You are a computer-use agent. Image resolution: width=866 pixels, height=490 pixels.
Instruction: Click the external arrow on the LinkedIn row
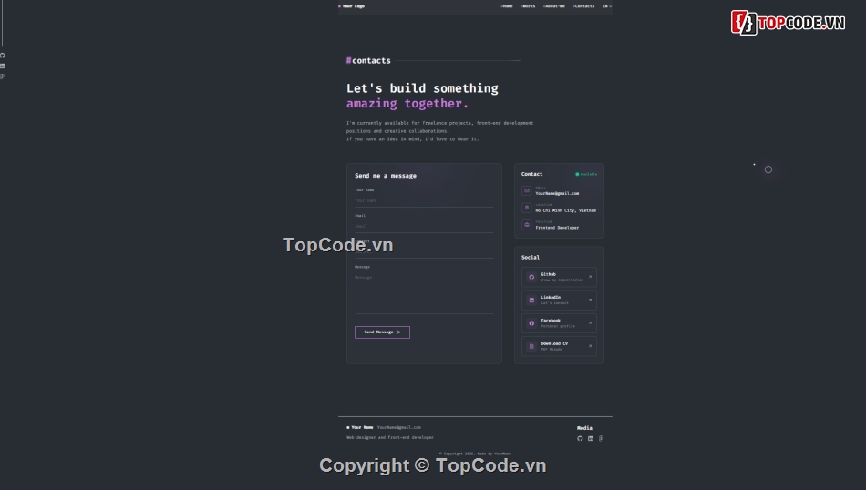590,301
